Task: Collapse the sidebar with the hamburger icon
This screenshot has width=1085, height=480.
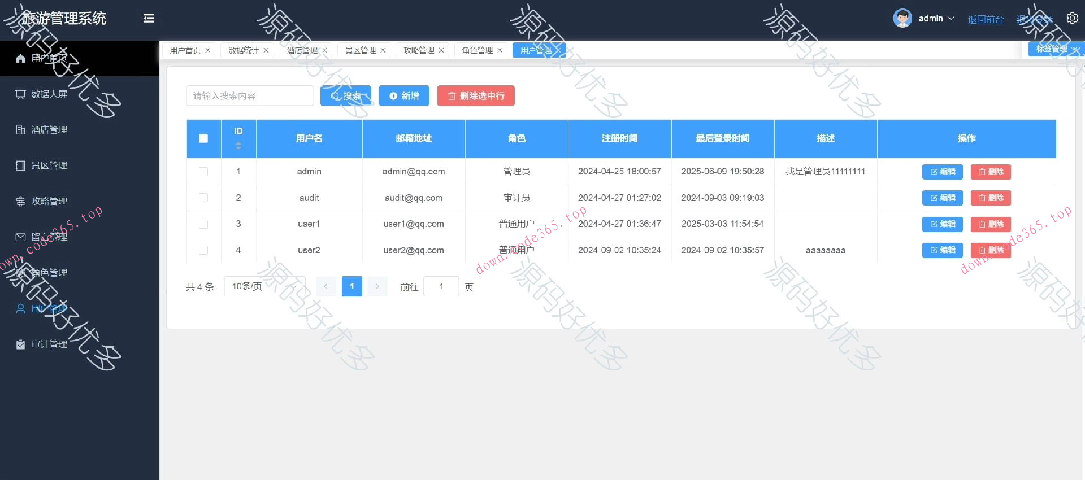Action: coord(149,18)
